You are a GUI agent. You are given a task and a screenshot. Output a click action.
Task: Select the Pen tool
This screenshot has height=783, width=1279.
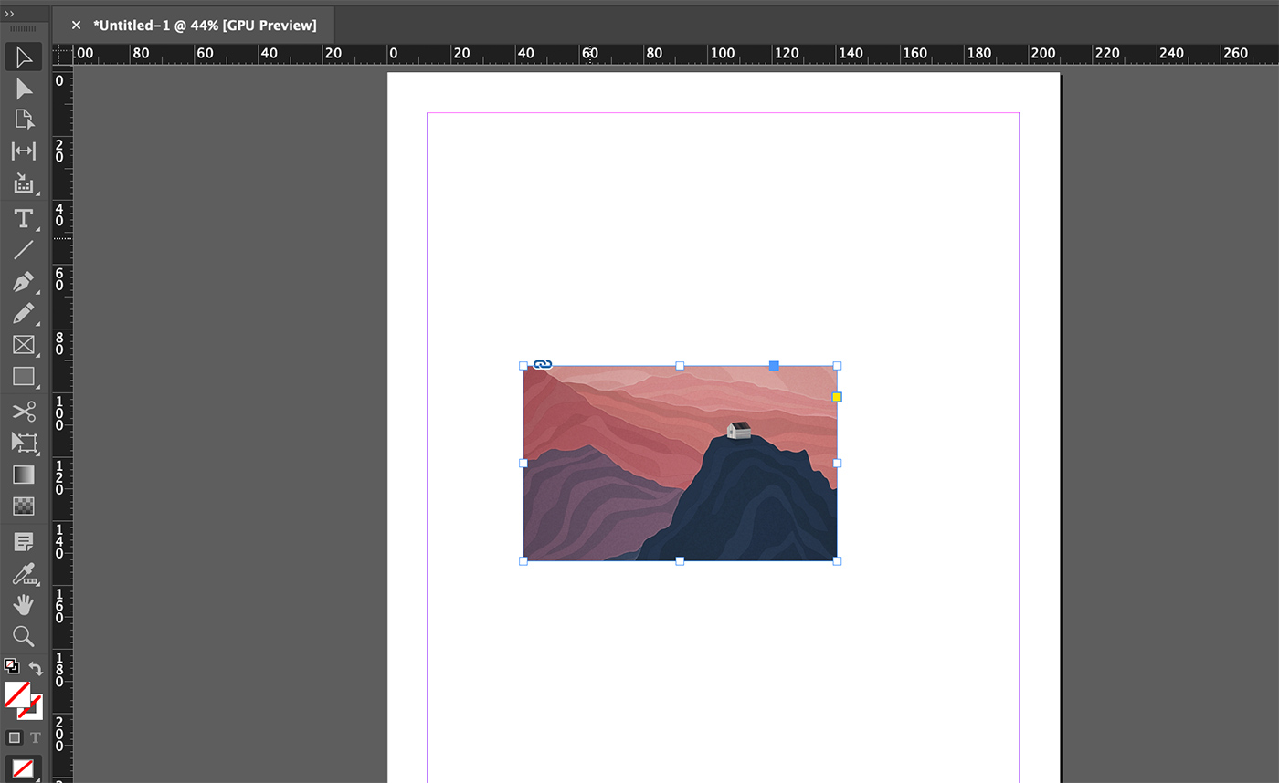pyautogui.click(x=24, y=281)
